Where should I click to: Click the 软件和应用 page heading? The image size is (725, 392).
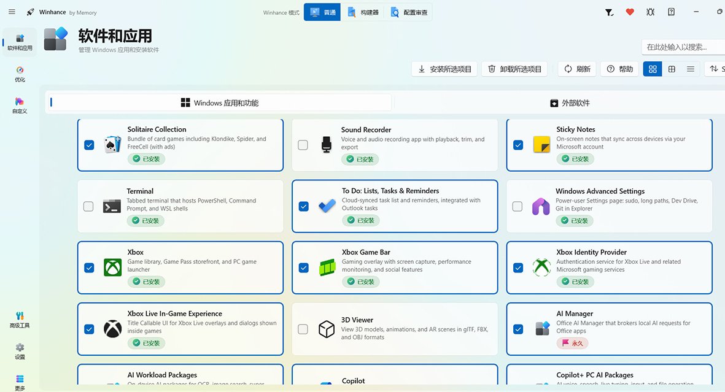pyautogui.click(x=115, y=36)
